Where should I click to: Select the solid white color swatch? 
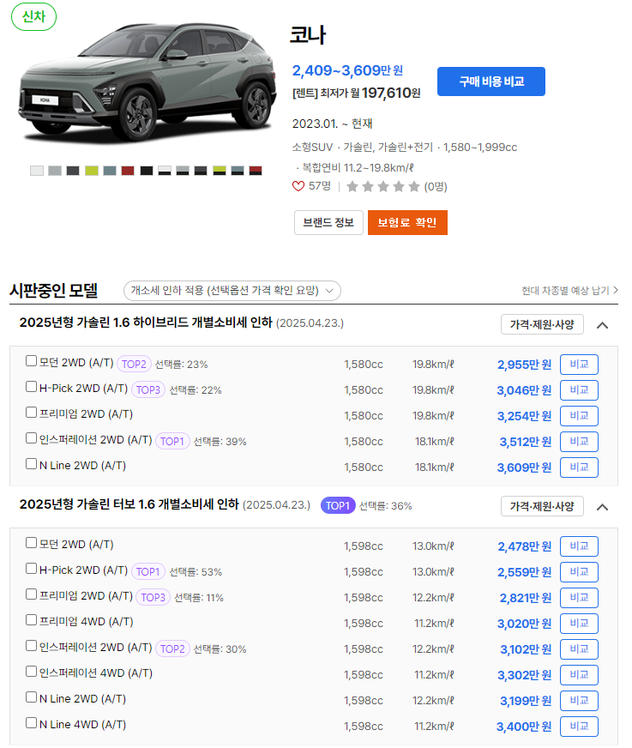pos(37,171)
